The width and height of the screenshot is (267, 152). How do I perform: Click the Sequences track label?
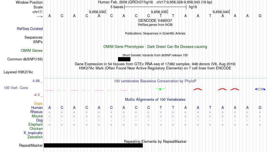pyautogui.click(x=33, y=37)
